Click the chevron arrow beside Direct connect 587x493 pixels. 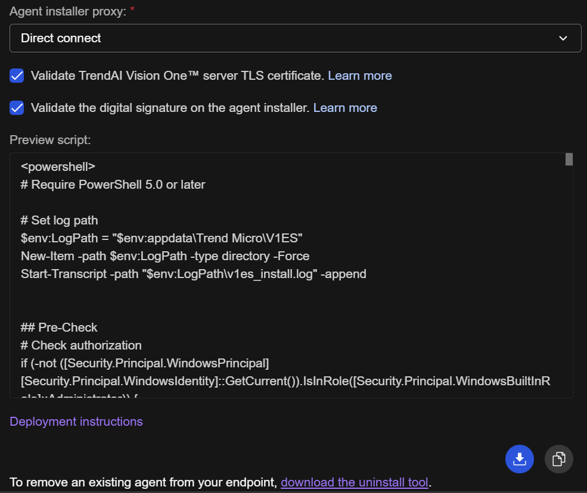pyautogui.click(x=563, y=38)
